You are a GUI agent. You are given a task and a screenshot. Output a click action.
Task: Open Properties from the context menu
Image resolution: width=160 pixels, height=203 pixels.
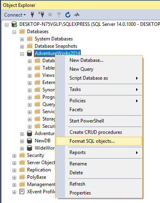[99, 193]
